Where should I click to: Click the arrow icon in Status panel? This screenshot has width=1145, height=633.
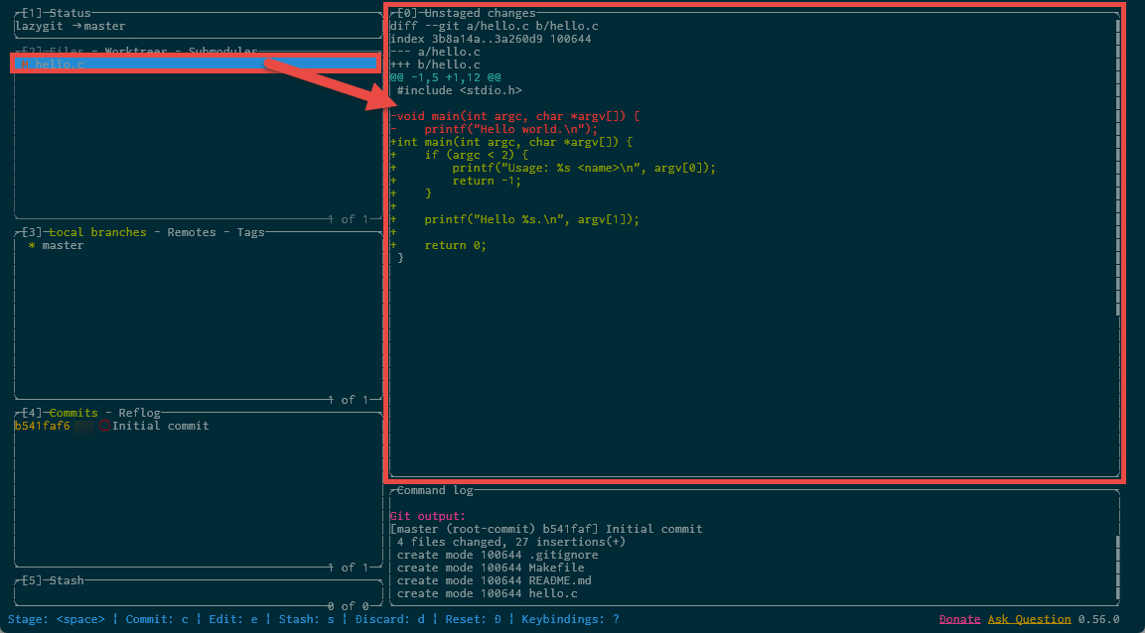pyautogui.click(x=76, y=26)
